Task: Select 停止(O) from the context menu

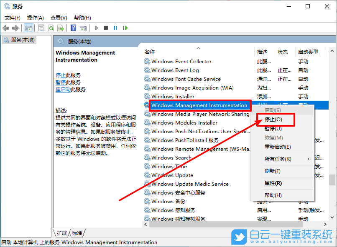Action: [274, 119]
